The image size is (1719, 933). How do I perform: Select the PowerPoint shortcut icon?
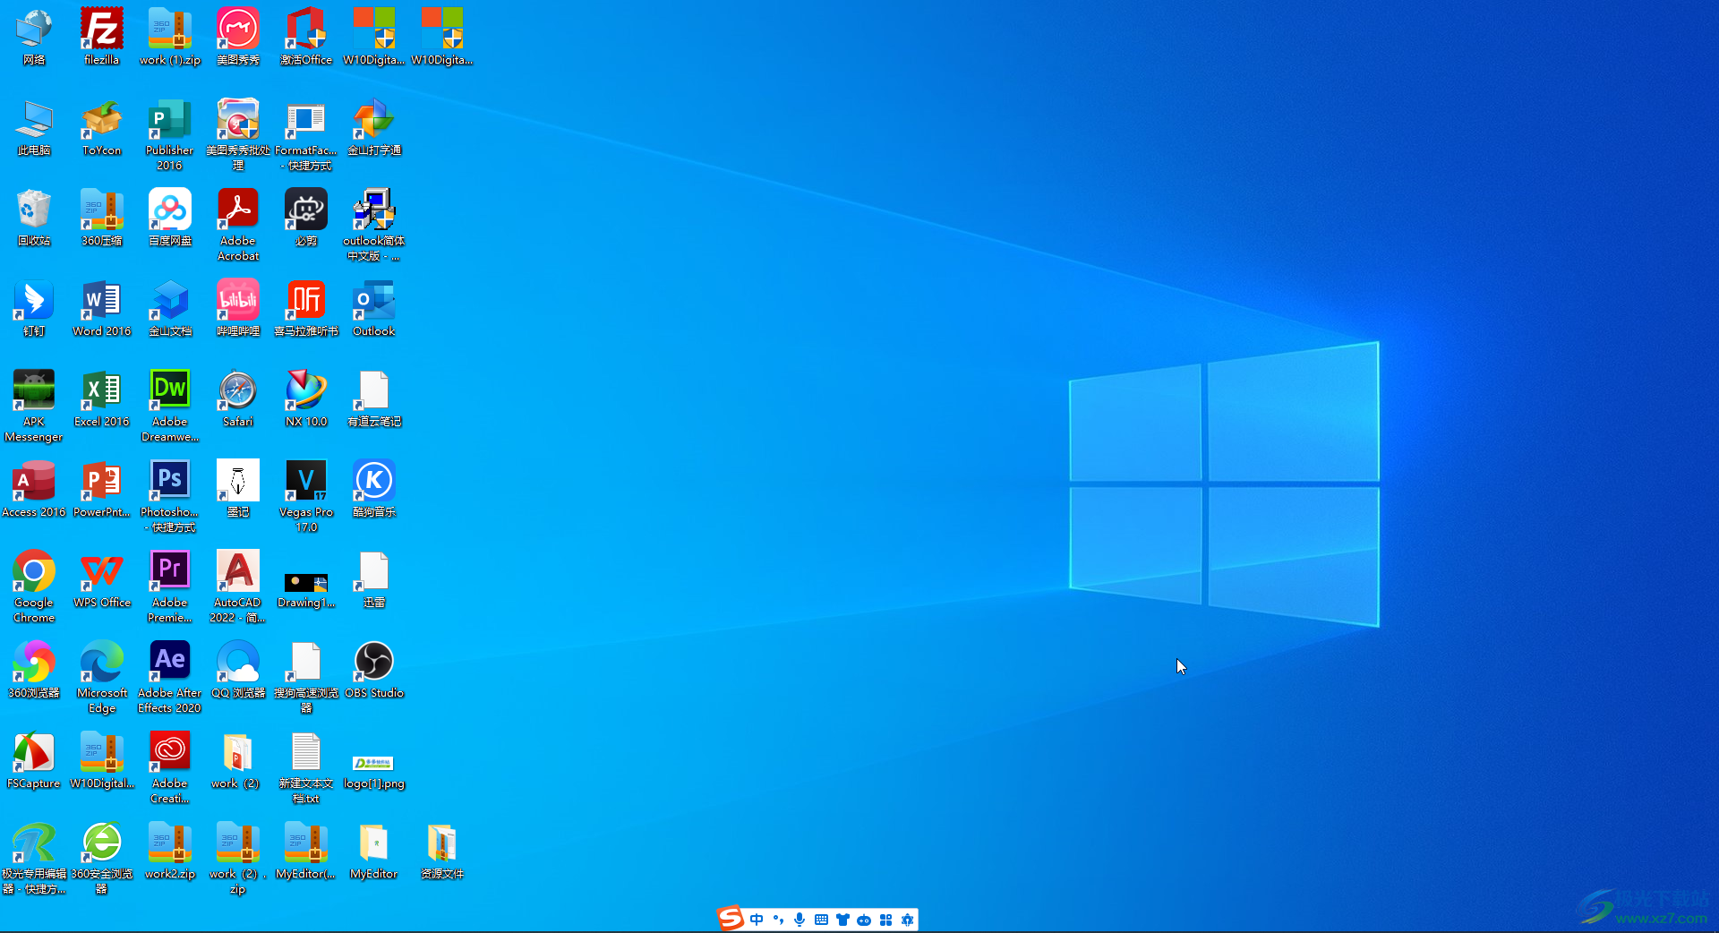coord(101,482)
